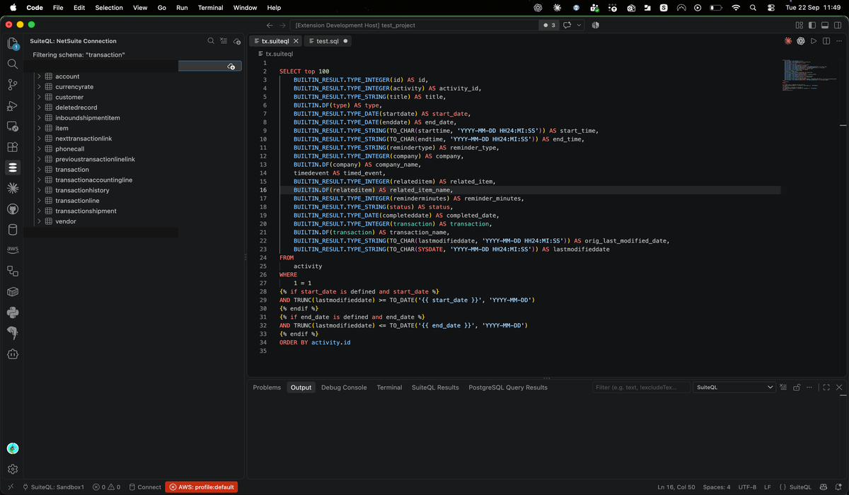This screenshot has width=849, height=495.
Task: Open the dropdown beside Copilot chat in title bar
Action: 580,25
